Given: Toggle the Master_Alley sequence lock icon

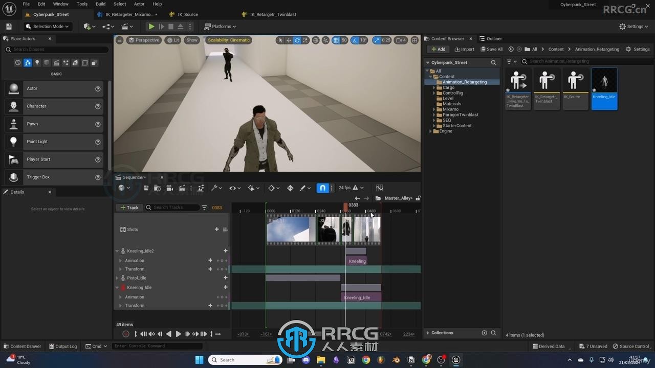Looking at the screenshot, I should pyautogui.click(x=418, y=198).
